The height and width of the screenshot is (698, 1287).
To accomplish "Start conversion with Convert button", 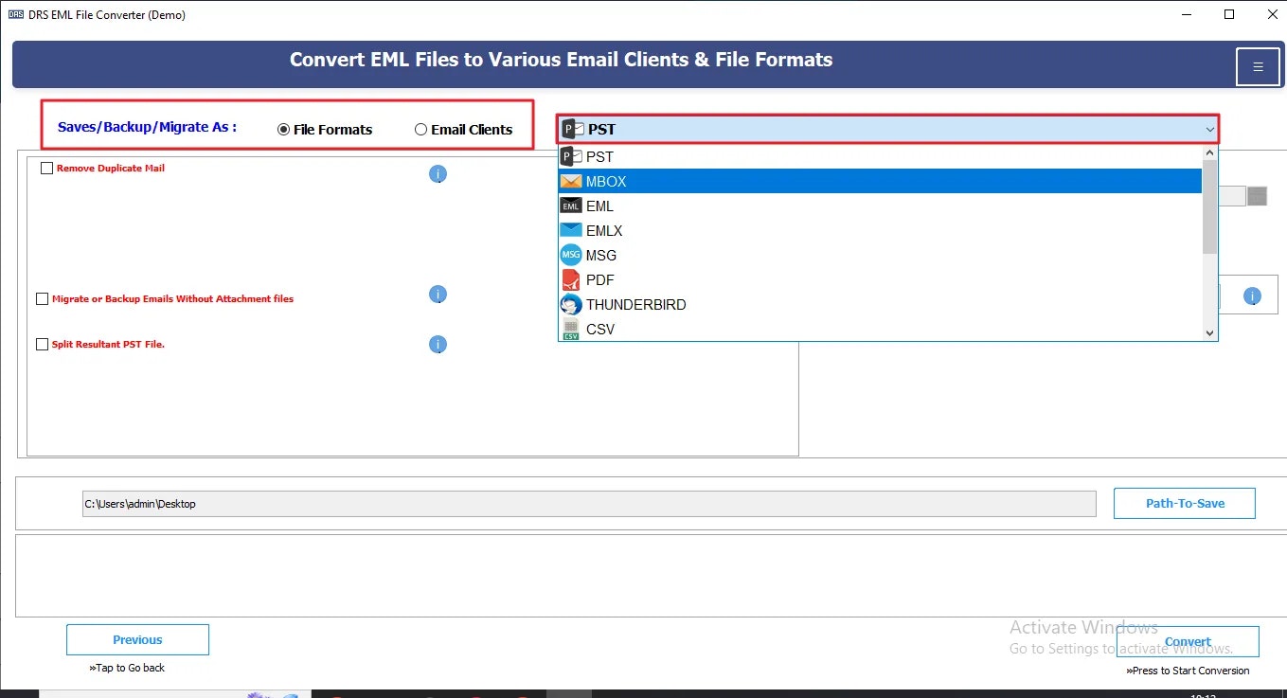I will click(x=1188, y=641).
